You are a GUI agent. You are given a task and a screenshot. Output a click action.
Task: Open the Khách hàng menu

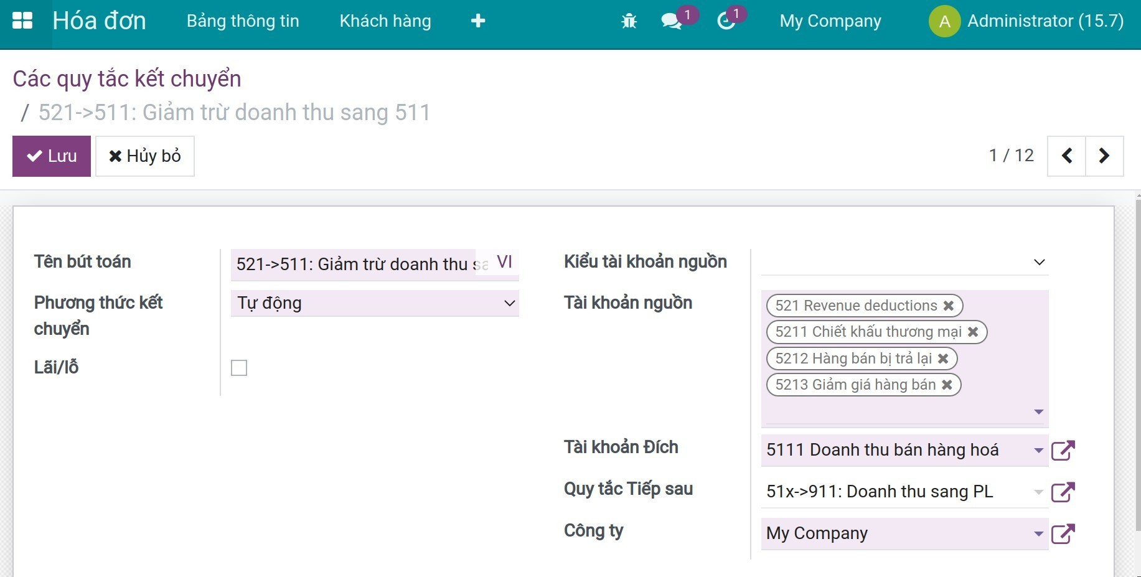tap(385, 21)
